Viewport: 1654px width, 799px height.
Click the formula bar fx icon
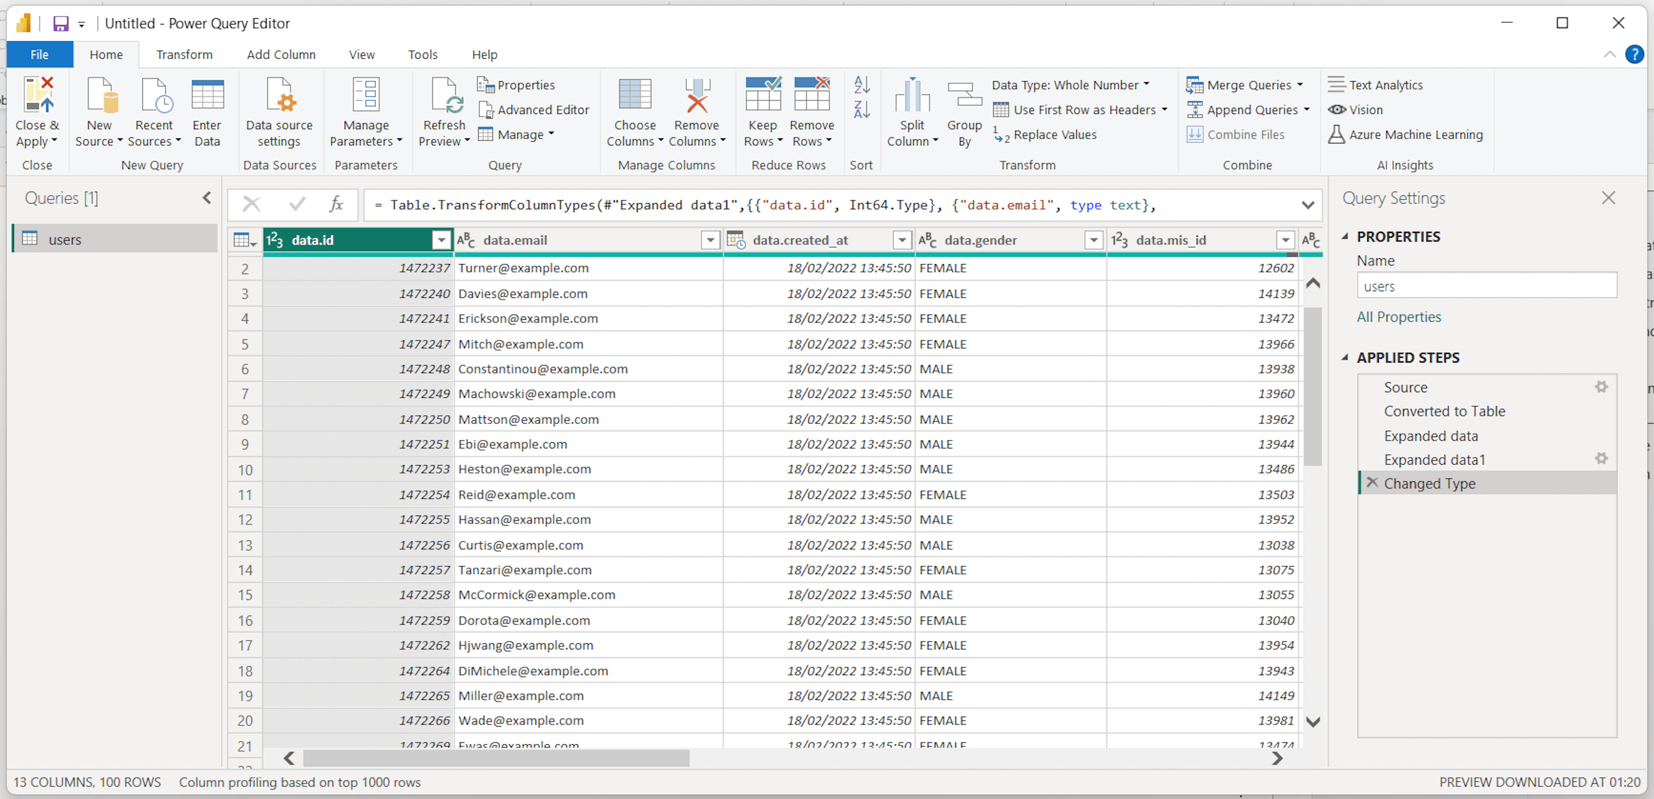336,205
